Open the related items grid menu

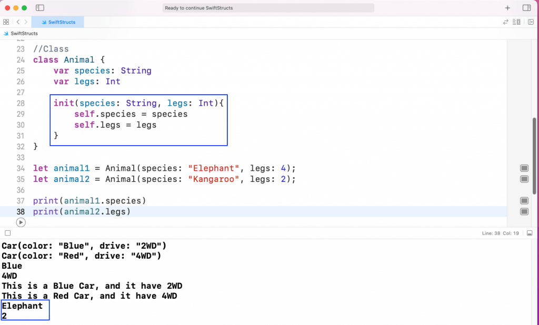point(6,22)
